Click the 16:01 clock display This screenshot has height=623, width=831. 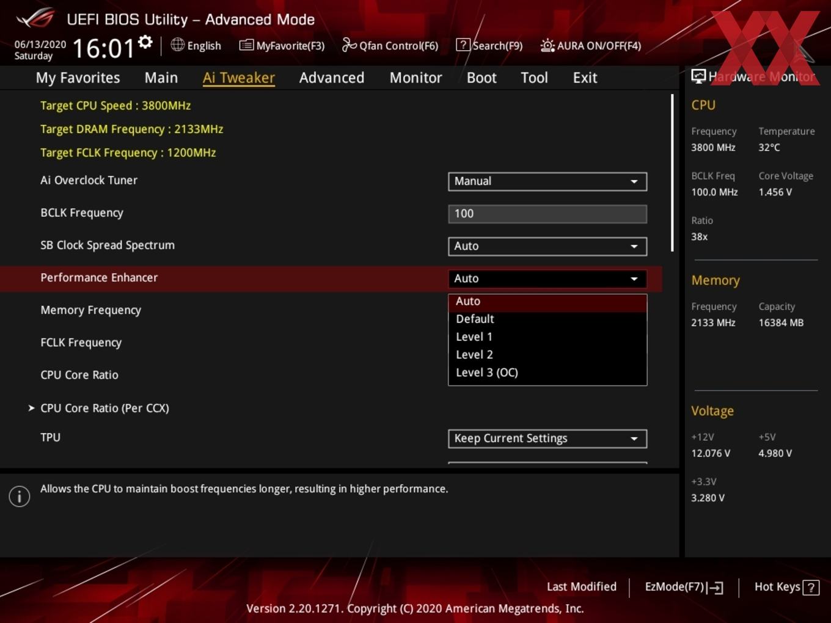pyautogui.click(x=103, y=49)
